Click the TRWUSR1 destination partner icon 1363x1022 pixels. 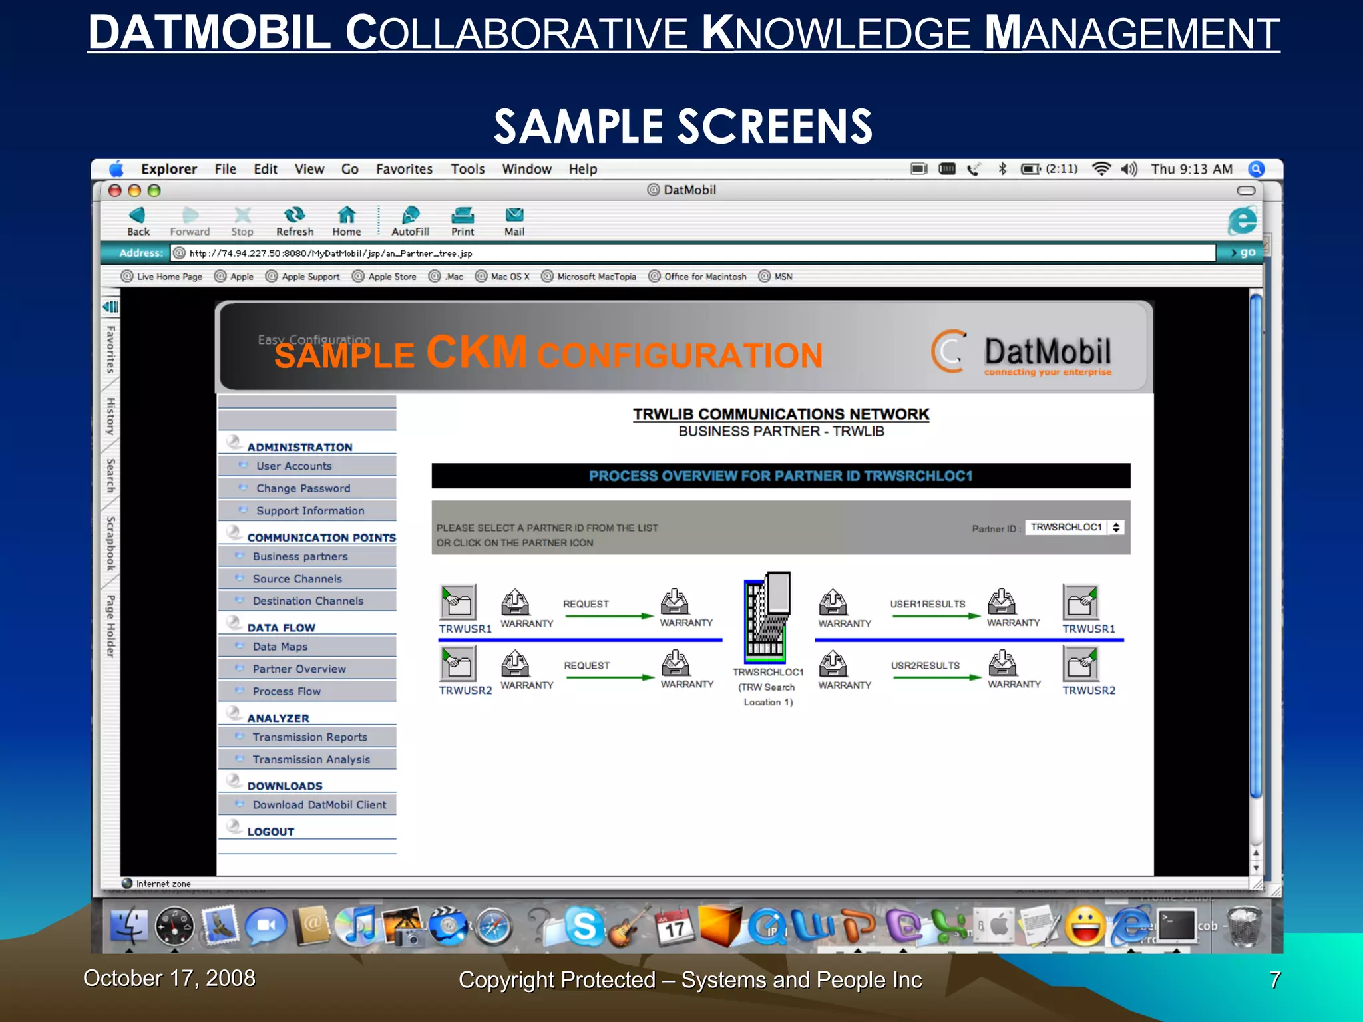click(x=1081, y=602)
